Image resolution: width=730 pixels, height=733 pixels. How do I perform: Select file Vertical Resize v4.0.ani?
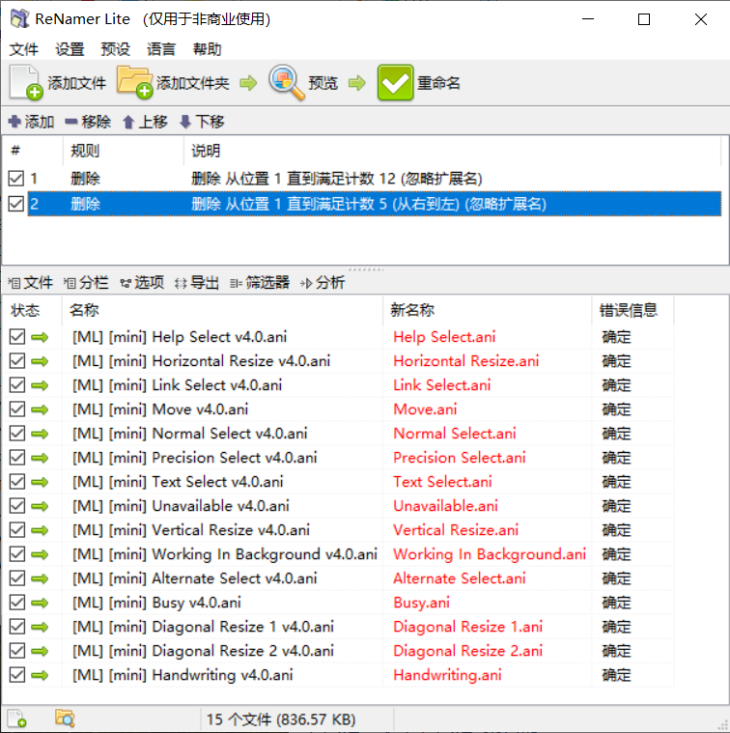coord(190,530)
